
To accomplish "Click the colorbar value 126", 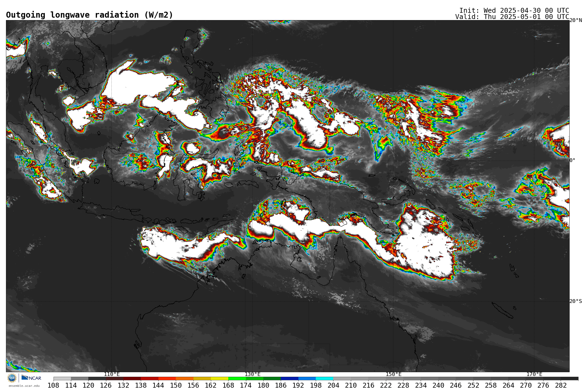I will pos(106,385).
